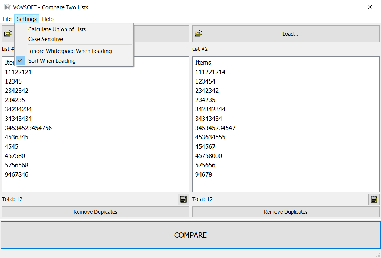Remove Duplicates from List #1
The height and width of the screenshot is (258, 381).
pos(95,211)
